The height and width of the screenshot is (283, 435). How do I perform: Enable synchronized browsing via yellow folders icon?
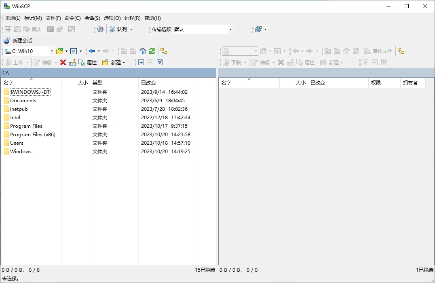click(x=164, y=51)
